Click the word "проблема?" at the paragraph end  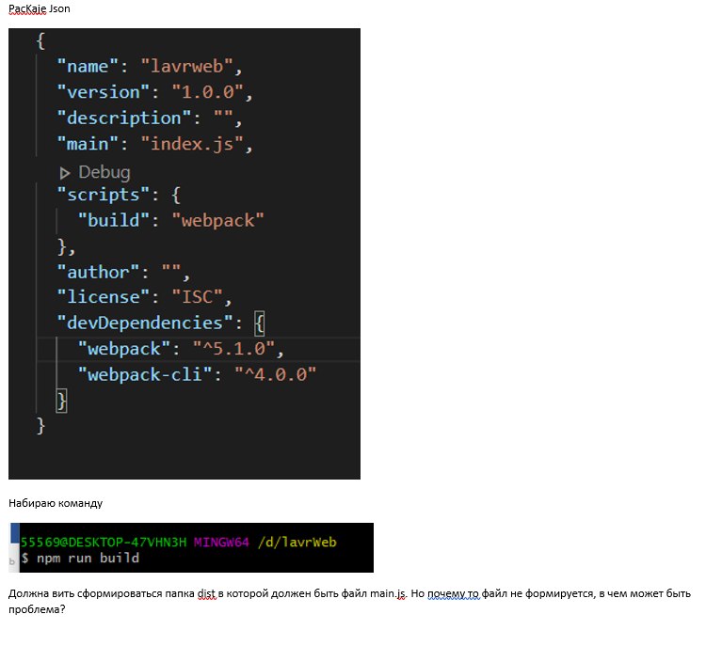click(x=37, y=609)
